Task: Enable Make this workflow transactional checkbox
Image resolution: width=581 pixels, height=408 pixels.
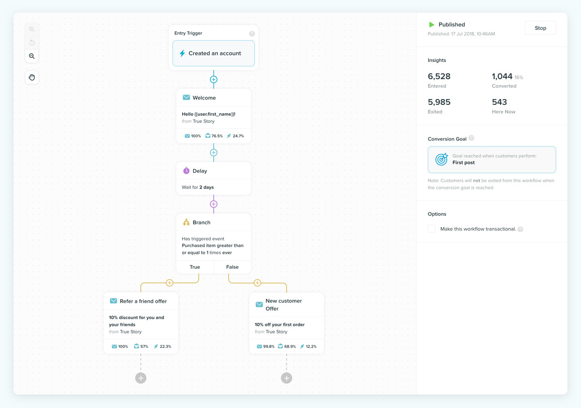Action: pos(431,229)
